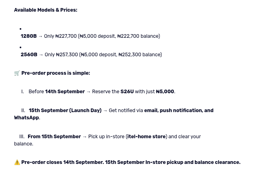Click "15th September (Launch Day)" text
The image size is (274, 178).
(65, 110)
